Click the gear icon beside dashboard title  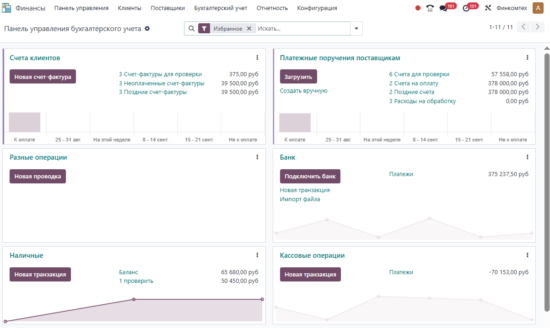click(x=147, y=28)
